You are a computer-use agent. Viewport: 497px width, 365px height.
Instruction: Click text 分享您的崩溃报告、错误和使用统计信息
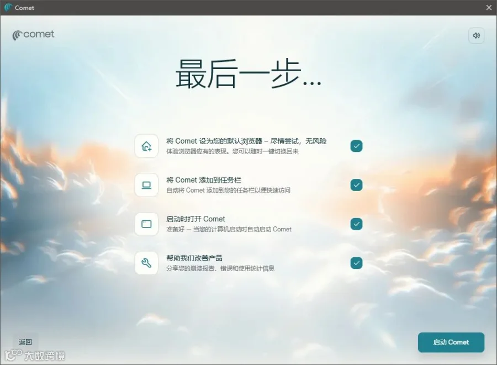tap(220, 268)
